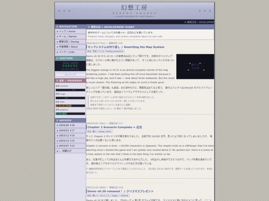Open archive entry 2003/10 #15
This screenshot has height=201, width=269.
pyautogui.click(x=70, y=140)
